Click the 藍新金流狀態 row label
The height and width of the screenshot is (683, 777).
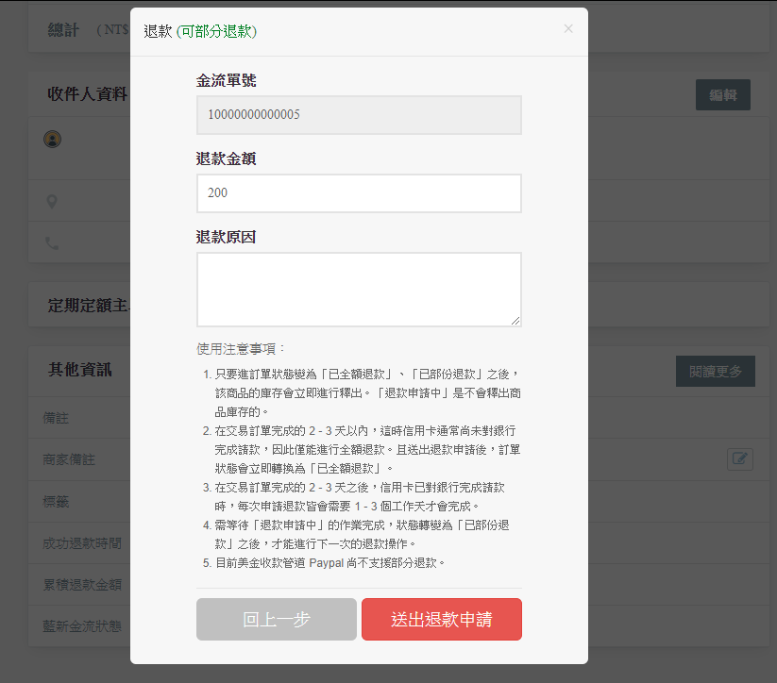coord(82,626)
